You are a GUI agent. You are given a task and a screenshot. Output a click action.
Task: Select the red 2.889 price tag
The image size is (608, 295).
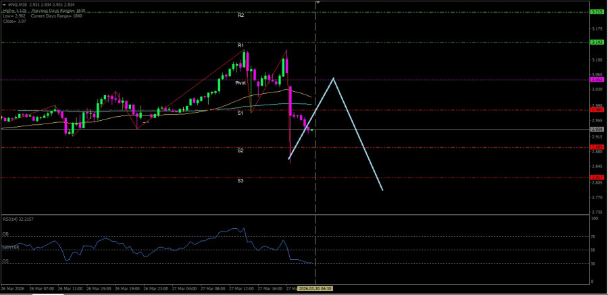coord(597,147)
